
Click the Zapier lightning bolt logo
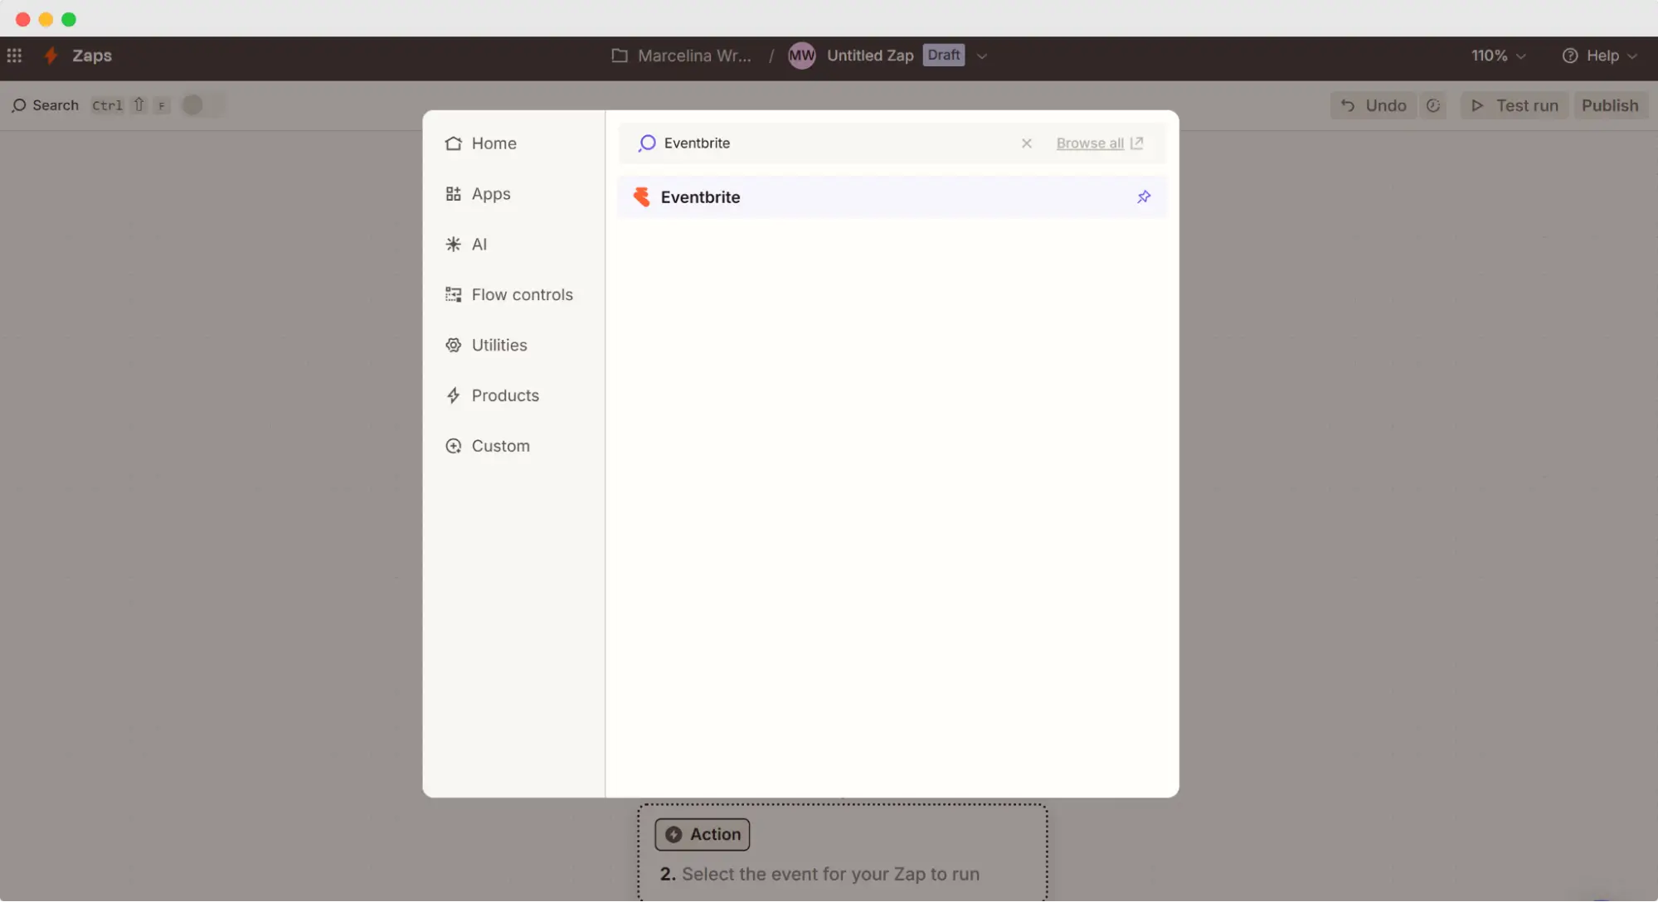tap(51, 56)
